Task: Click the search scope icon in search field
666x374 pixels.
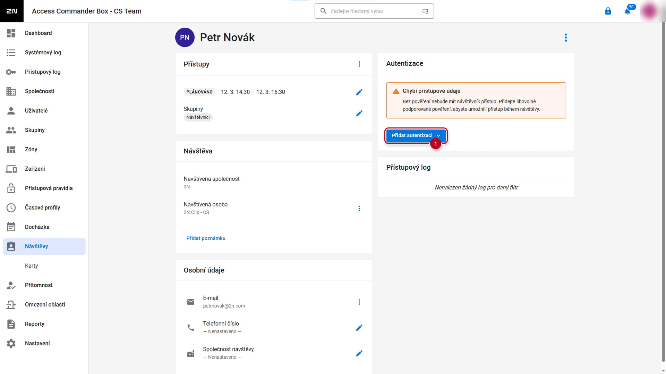Action: (x=425, y=11)
